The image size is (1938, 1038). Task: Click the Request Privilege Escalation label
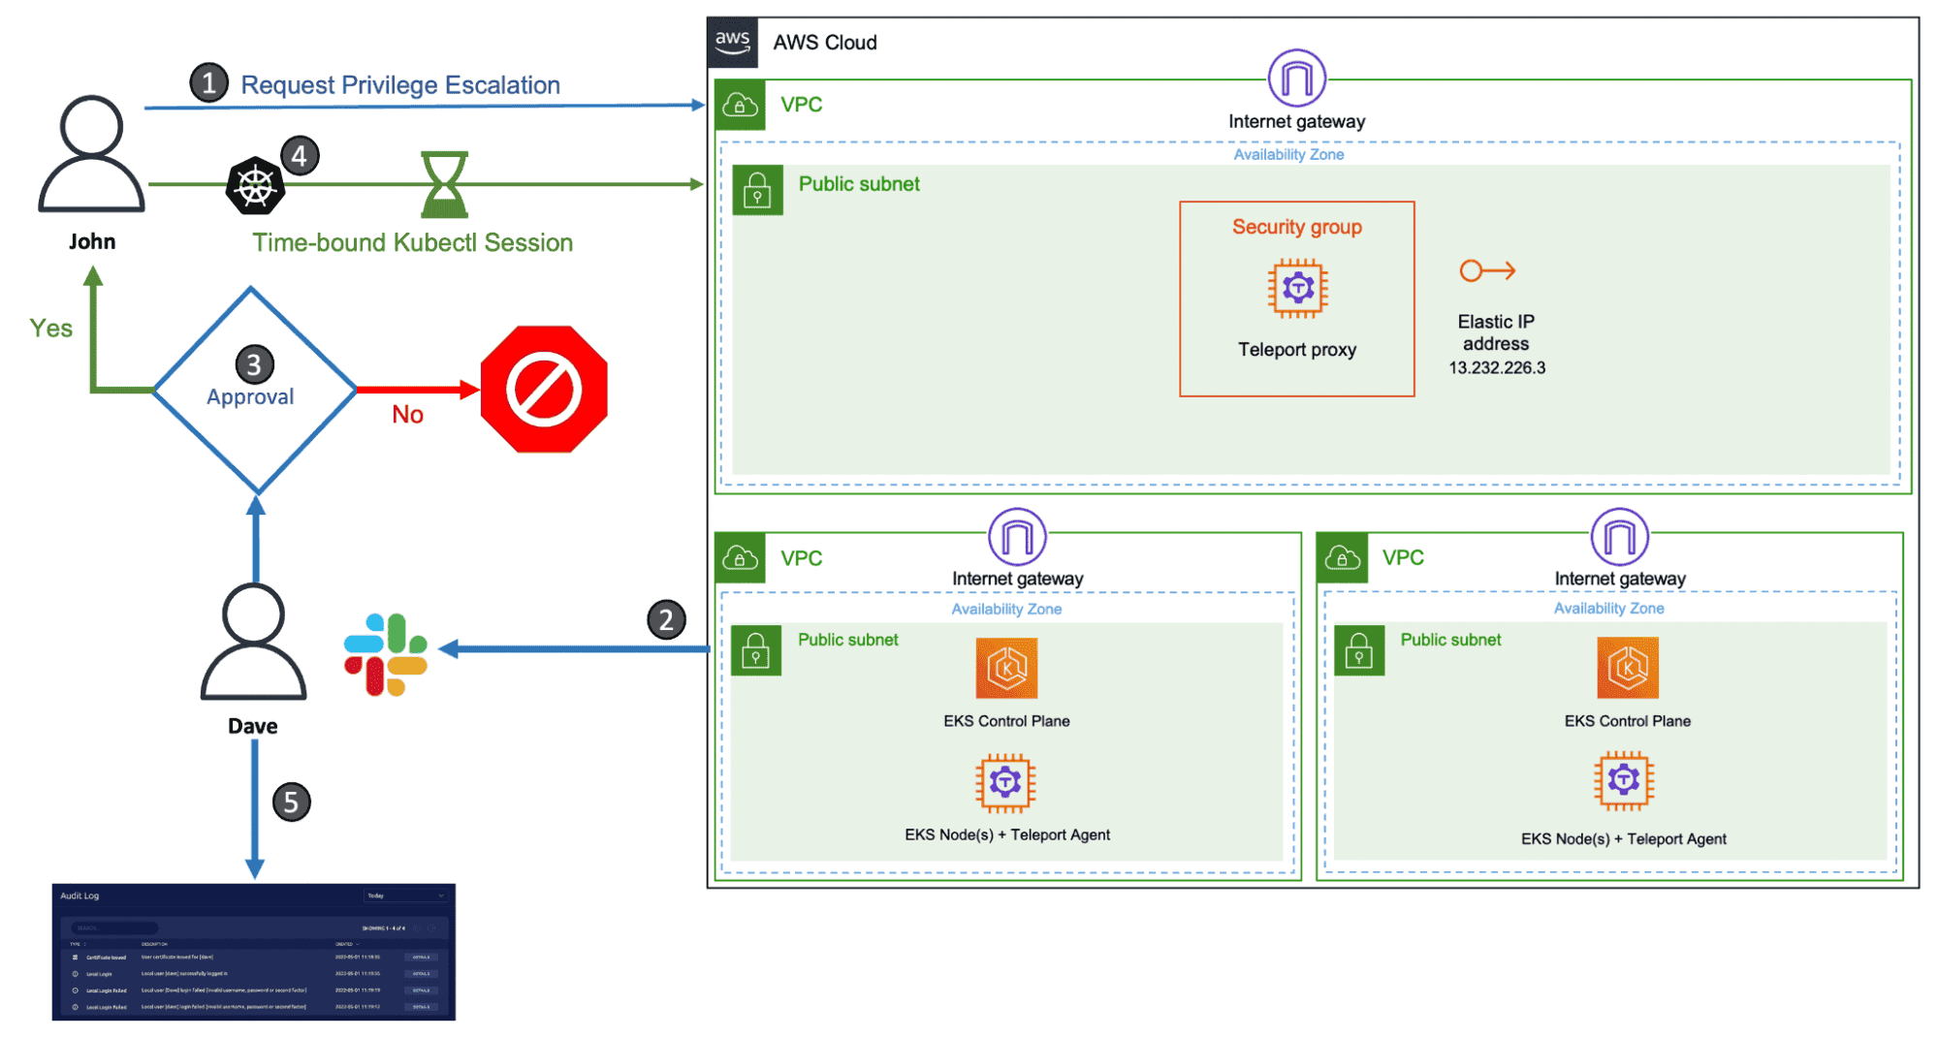pyautogui.click(x=399, y=85)
